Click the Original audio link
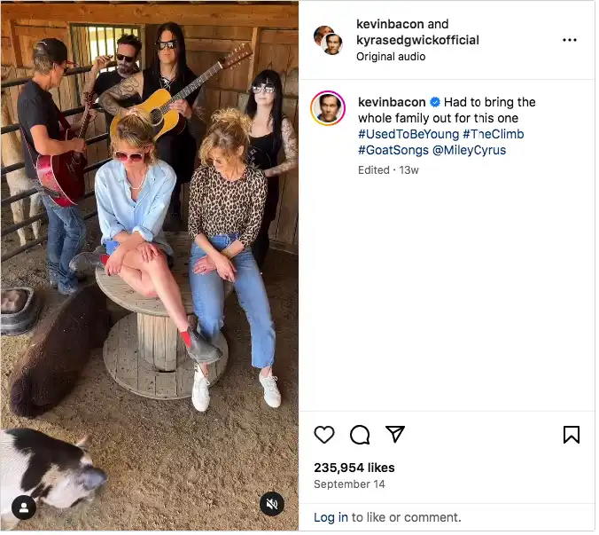Image resolution: width=599 pixels, height=535 pixels. pyautogui.click(x=391, y=56)
